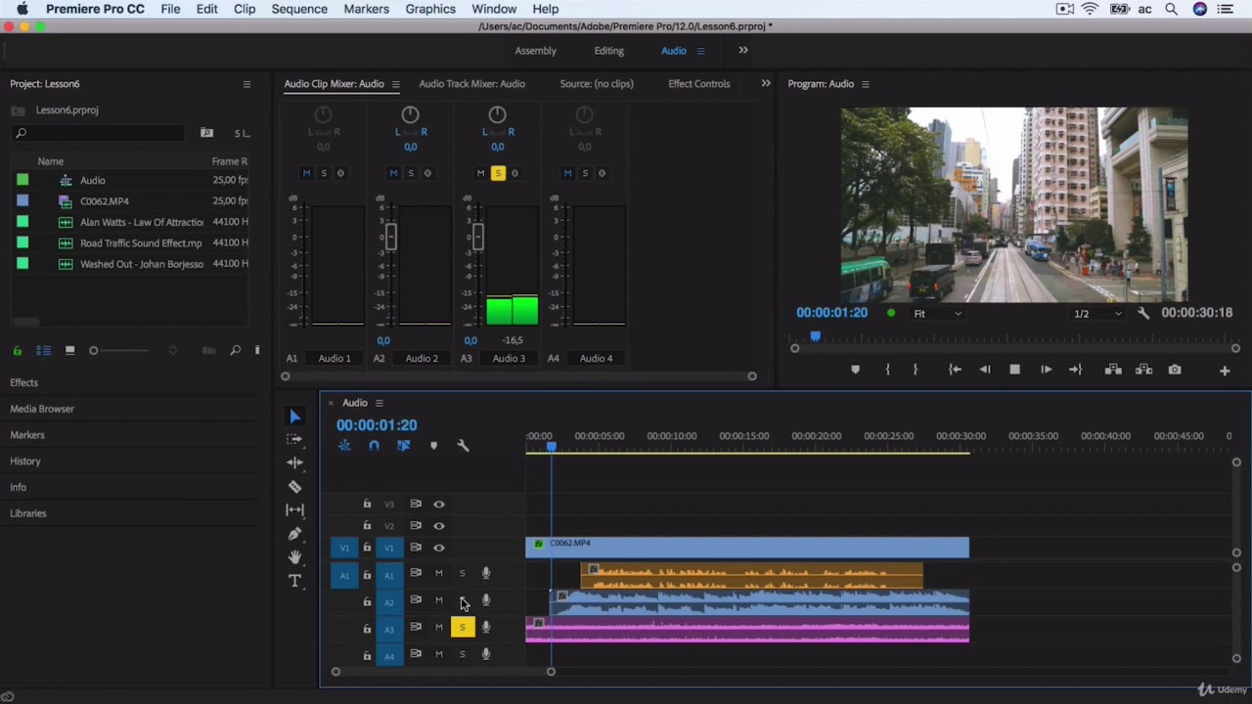The width and height of the screenshot is (1252, 704).
Task: Click the Export Frame camera icon
Action: (1175, 370)
